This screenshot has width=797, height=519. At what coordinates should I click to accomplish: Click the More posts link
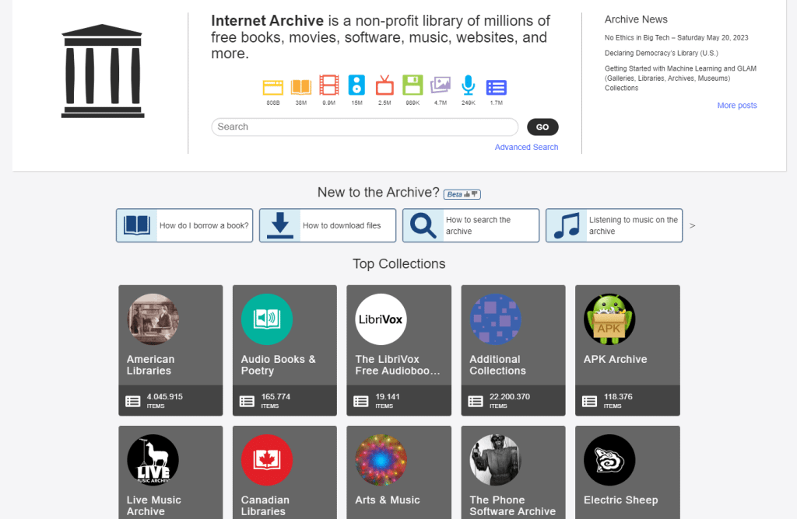coord(736,105)
